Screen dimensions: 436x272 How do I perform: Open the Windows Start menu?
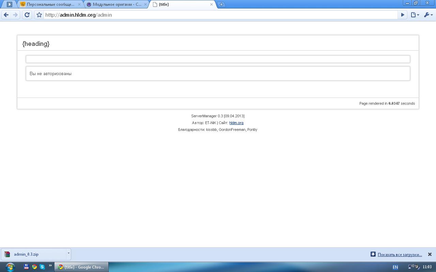point(10,267)
